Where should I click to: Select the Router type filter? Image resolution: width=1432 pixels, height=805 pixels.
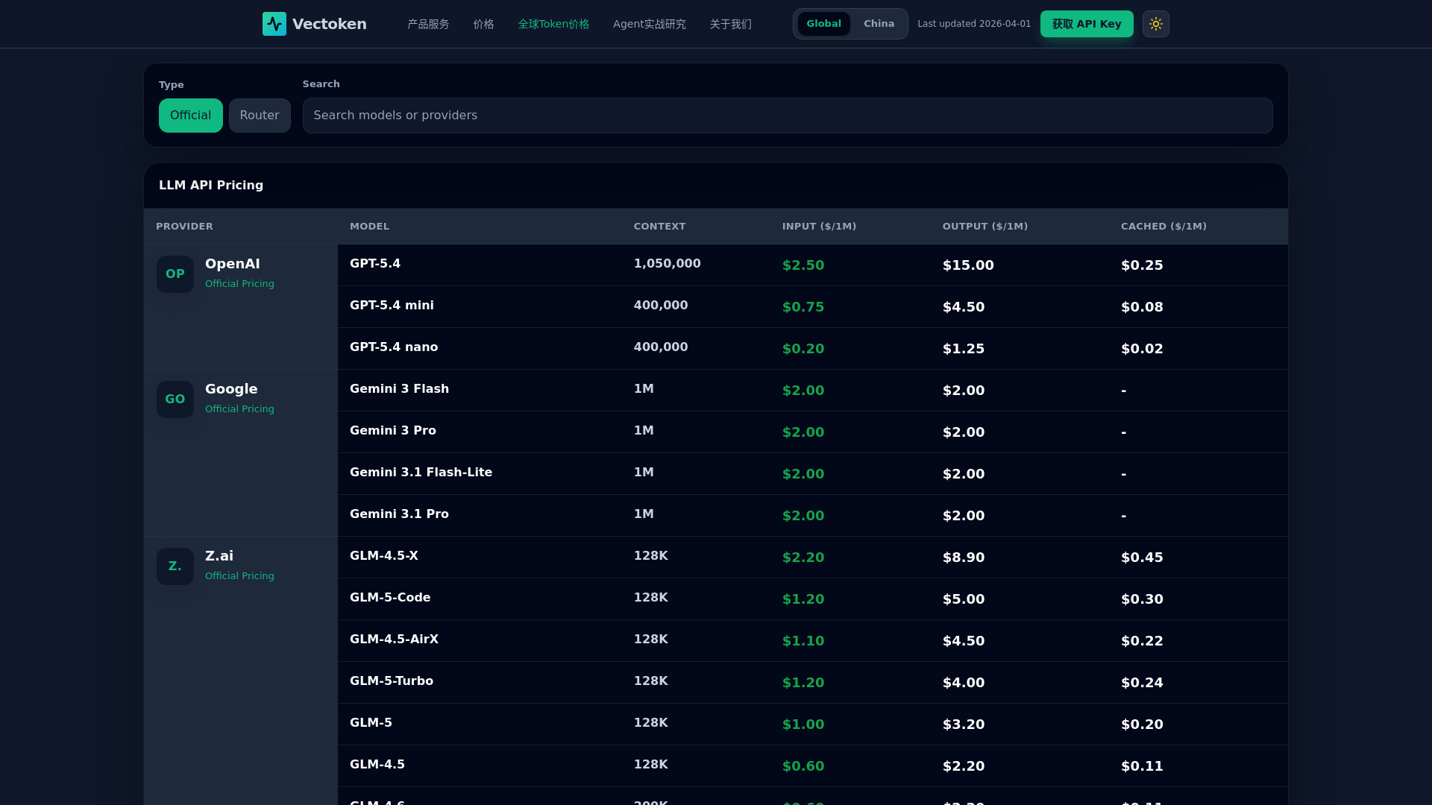point(260,116)
